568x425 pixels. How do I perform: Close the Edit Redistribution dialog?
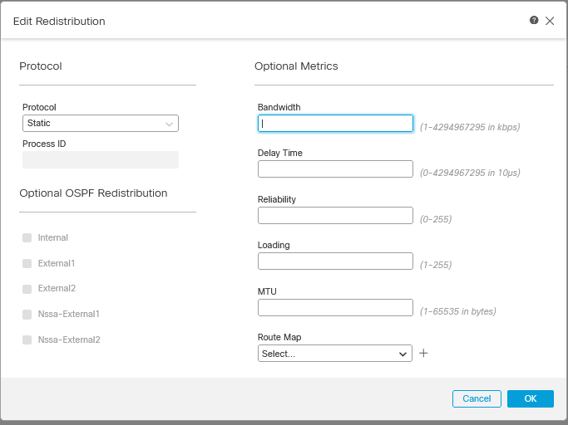pyautogui.click(x=550, y=21)
